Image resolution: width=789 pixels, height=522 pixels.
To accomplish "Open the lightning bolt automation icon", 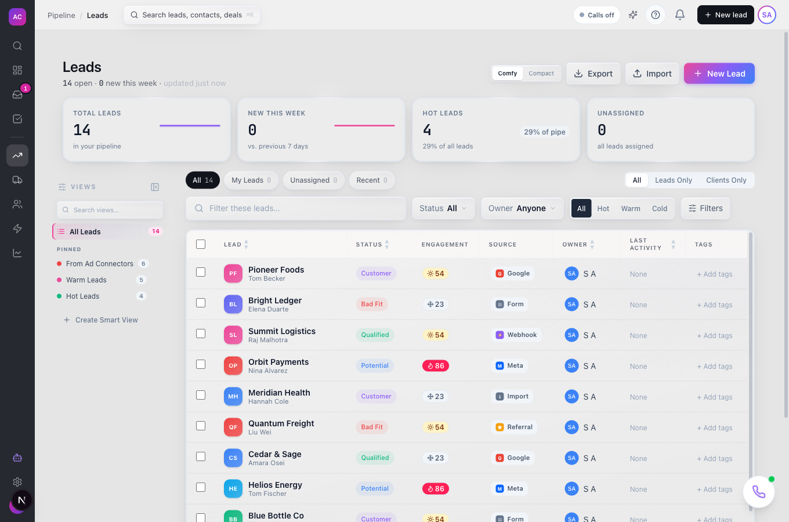I will (17, 229).
